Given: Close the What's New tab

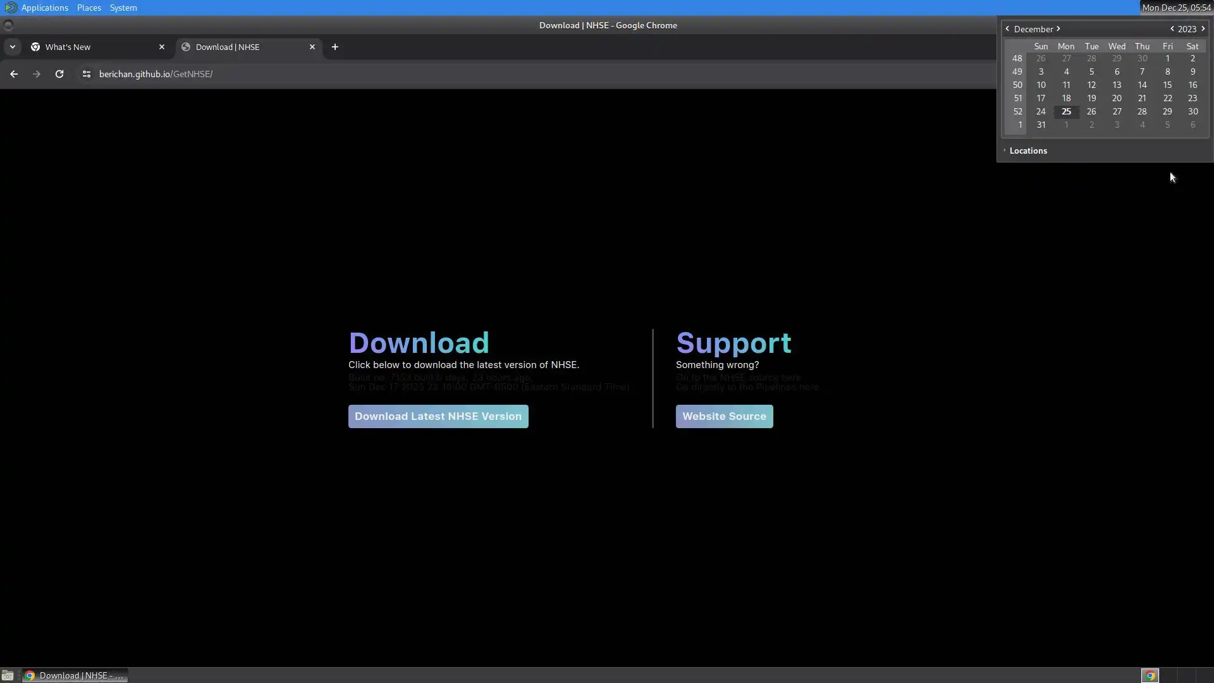Looking at the screenshot, I should click(x=162, y=47).
